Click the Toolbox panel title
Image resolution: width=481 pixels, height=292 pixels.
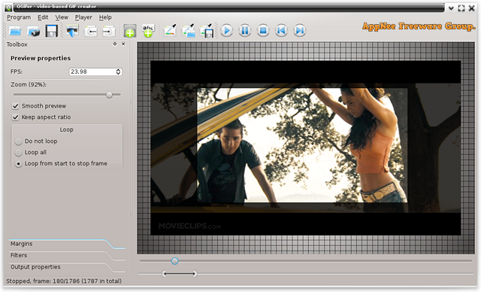17,44
